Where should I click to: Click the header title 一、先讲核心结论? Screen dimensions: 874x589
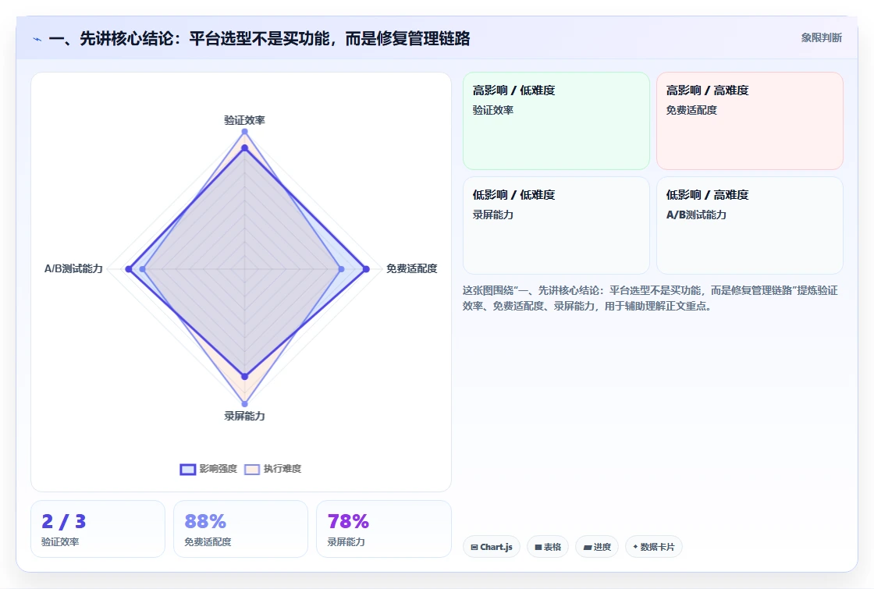(x=259, y=38)
